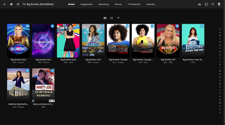The height and width of the screenshot is (125, 225).
Task: Jump to letter Z in index
Action: [x=220, y=113]
